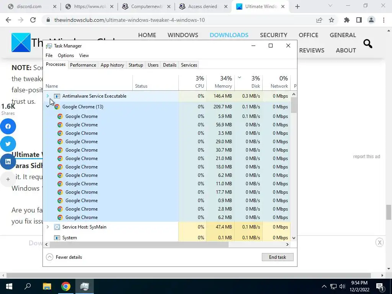Click the plus more-shares icon
The width and height of the screenshot is (392, 294).
[8, 179]
